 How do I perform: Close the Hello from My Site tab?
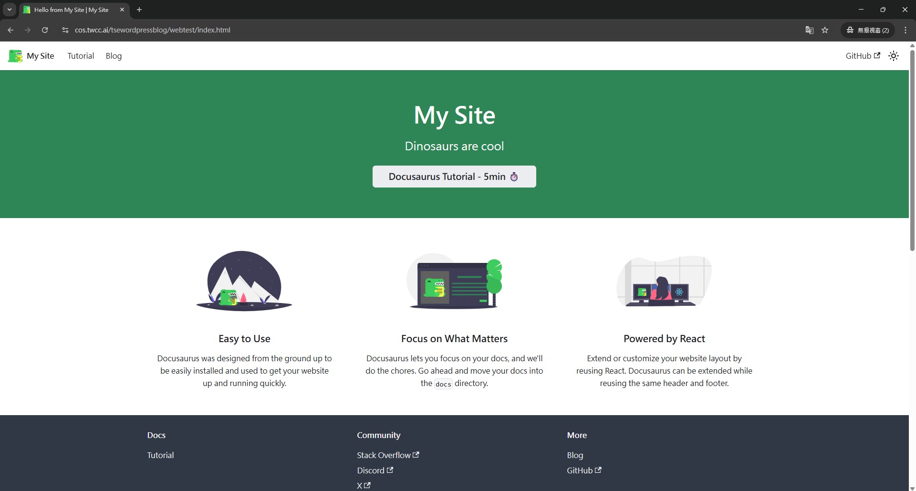pyautogui.click(x=122, y=10)
